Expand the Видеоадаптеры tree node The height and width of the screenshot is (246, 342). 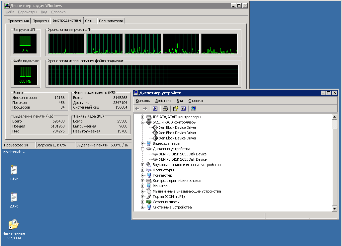(x=142, y=143)
